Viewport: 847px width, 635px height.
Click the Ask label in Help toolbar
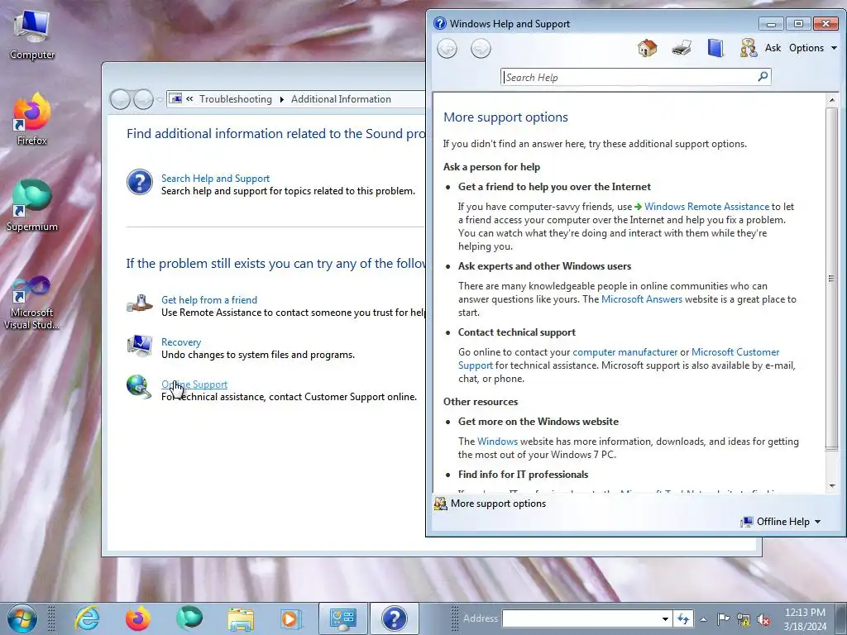pos(773,48)
